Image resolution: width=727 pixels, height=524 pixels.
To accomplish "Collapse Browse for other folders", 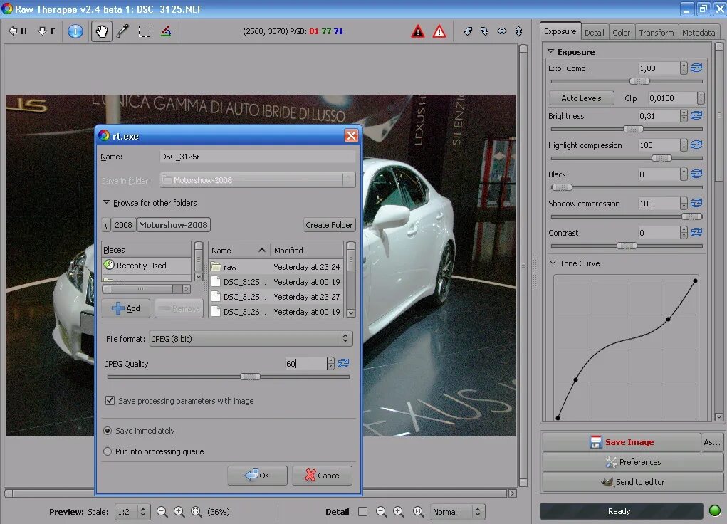I will (106, 203).
